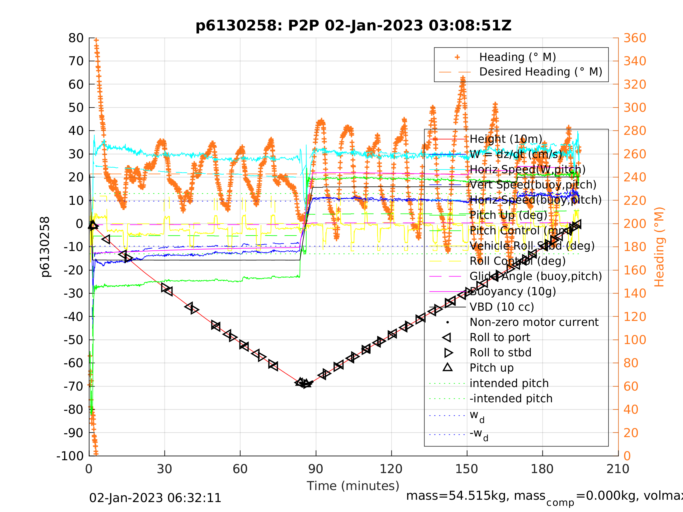
Task: Click the 150 tick on the time axis
Action: pos(467,469)
